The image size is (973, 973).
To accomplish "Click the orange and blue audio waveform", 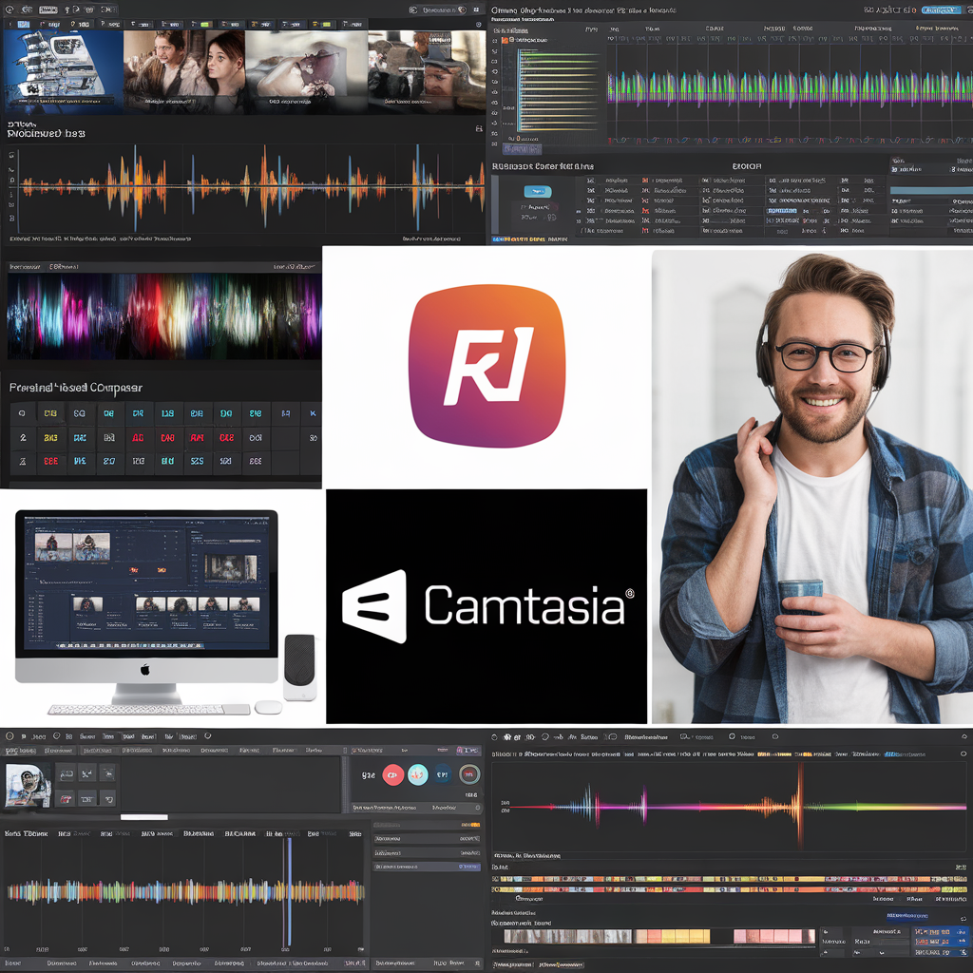I will [251, 186].
